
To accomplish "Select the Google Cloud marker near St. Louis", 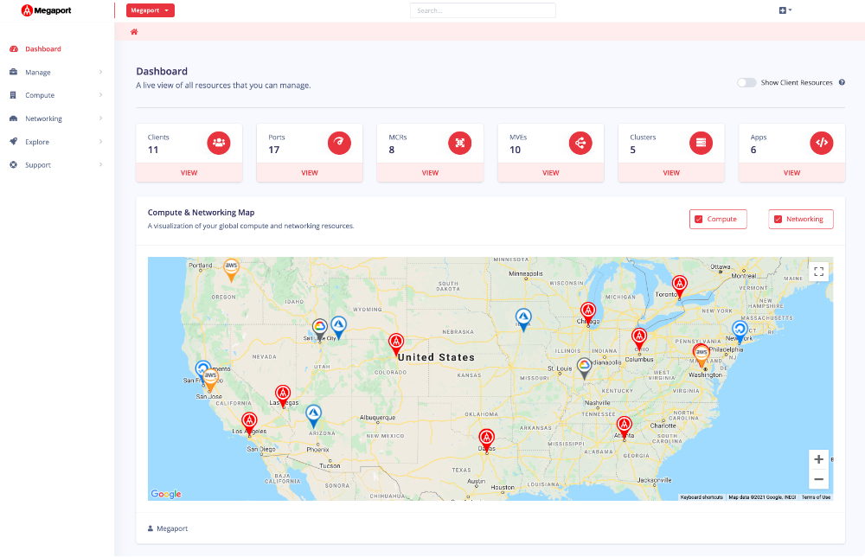I will 584,368.
